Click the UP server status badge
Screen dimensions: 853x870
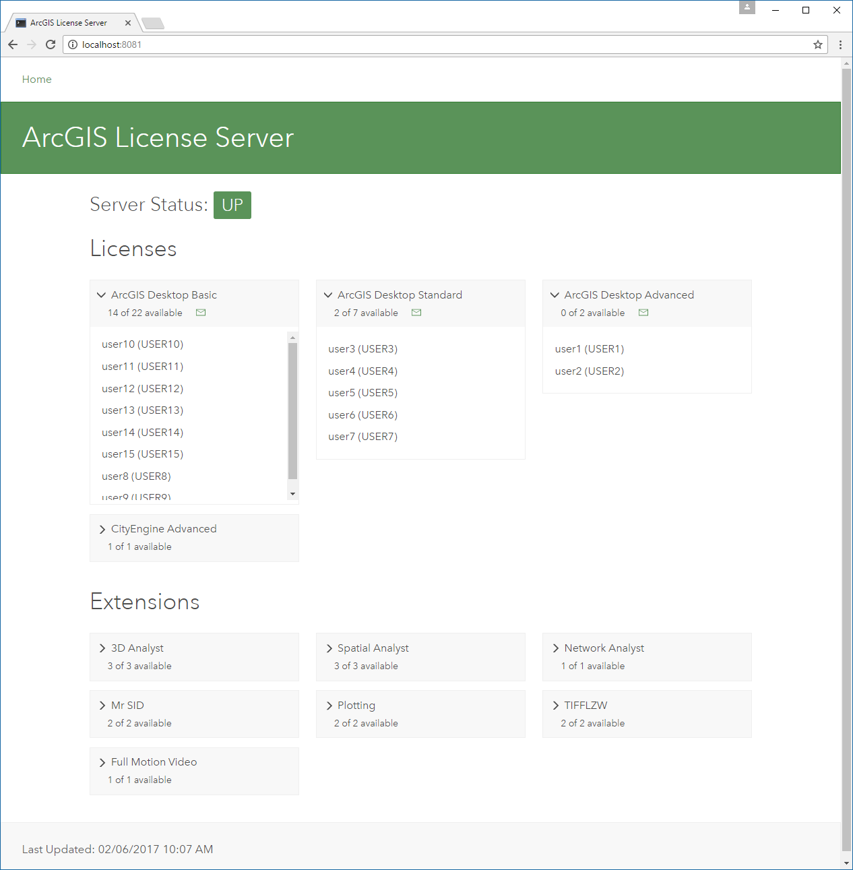[x=232, y=205]
